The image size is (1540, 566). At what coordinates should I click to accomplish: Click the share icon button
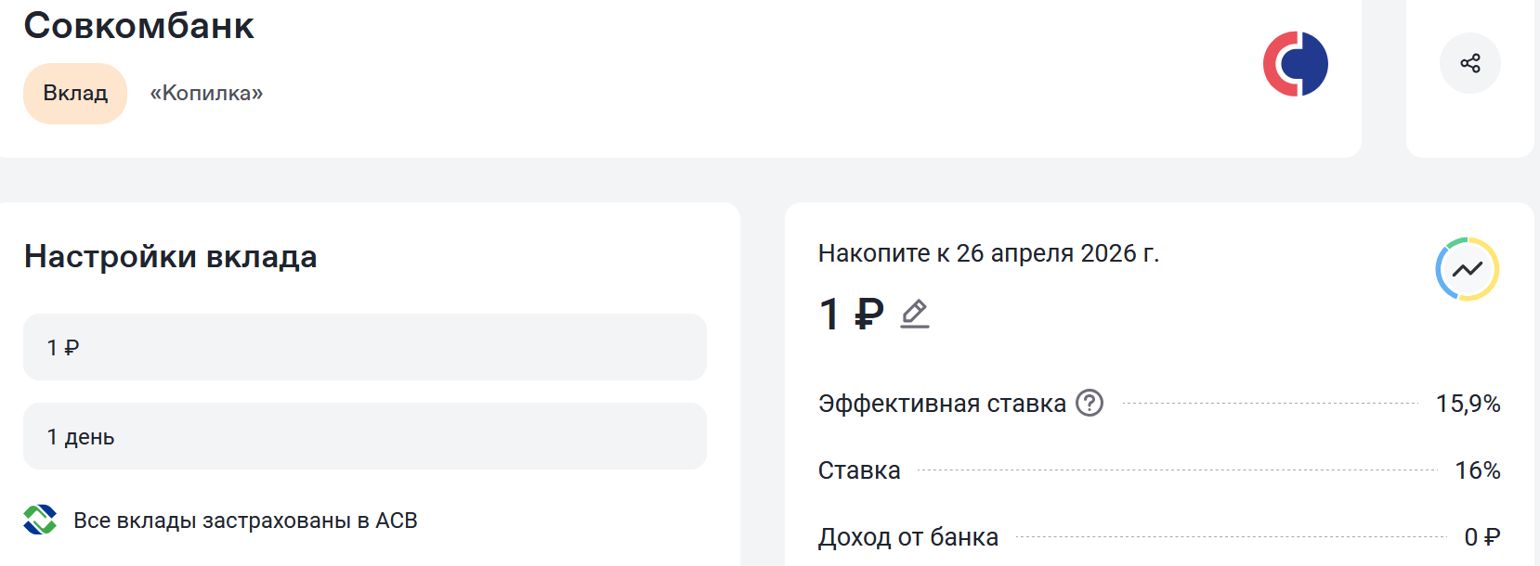coord(1469,63)
